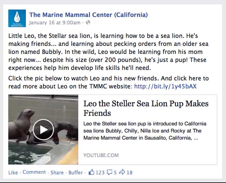The width and height of the screenshot is (226, 183).
Task: Open The Marine Mammal Center profile picture
Action: (x=17, y=18)
